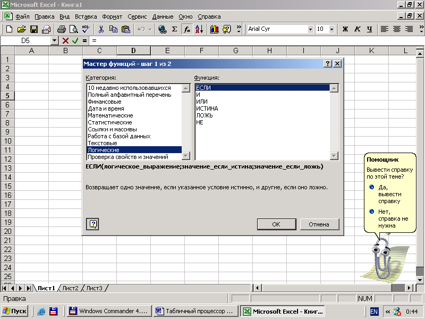Viewport: 425px width, 319px height.
Task: Click the formula bar input field
Action: (x=258, y=41)
